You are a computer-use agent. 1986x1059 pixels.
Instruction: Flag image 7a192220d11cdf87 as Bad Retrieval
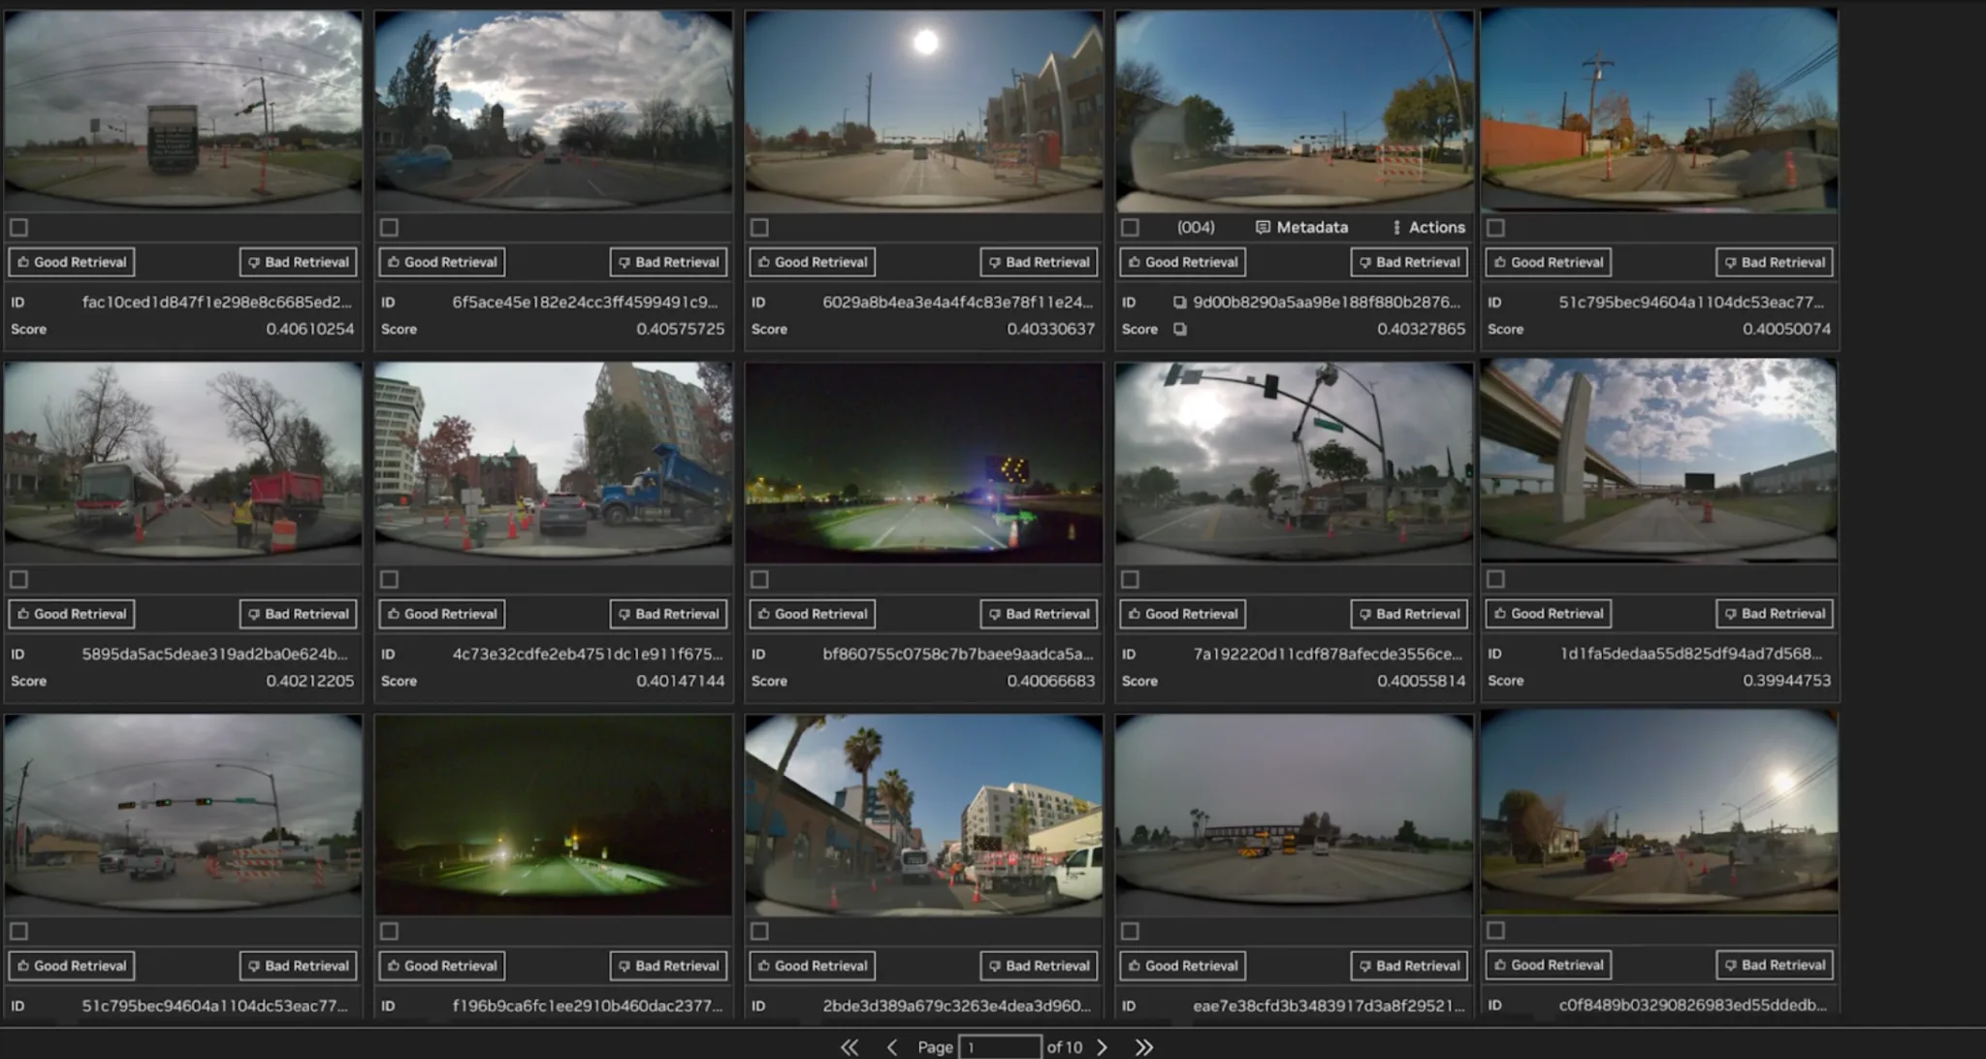1409,614
